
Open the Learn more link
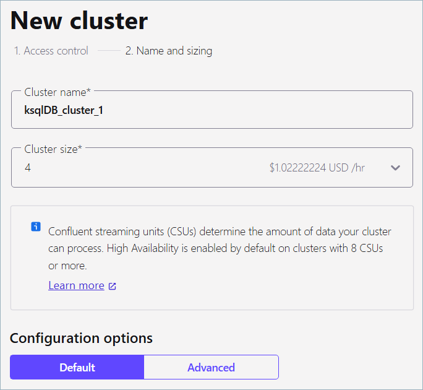point(76,285)
